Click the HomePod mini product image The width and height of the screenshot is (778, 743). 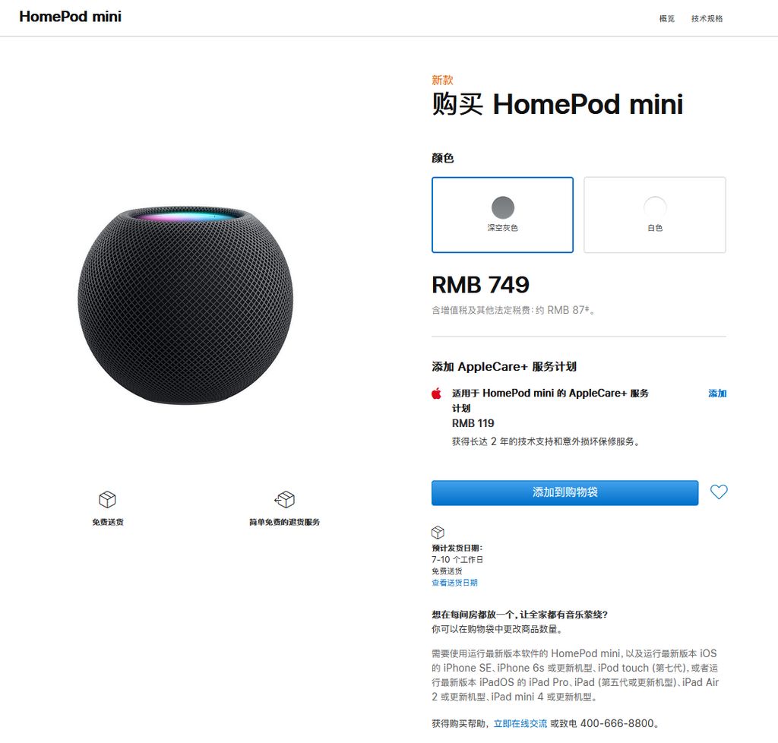[185, 305]
